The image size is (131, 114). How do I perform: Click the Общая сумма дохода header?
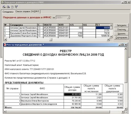click(72, 88)
